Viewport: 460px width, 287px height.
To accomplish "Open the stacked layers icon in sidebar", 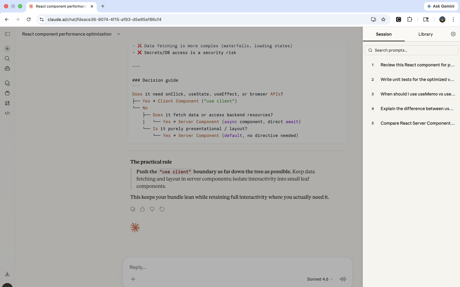I will coord(7,93).
